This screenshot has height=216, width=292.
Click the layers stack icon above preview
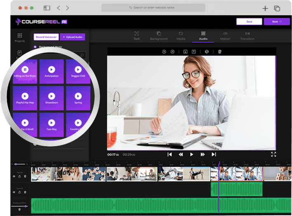207,52
